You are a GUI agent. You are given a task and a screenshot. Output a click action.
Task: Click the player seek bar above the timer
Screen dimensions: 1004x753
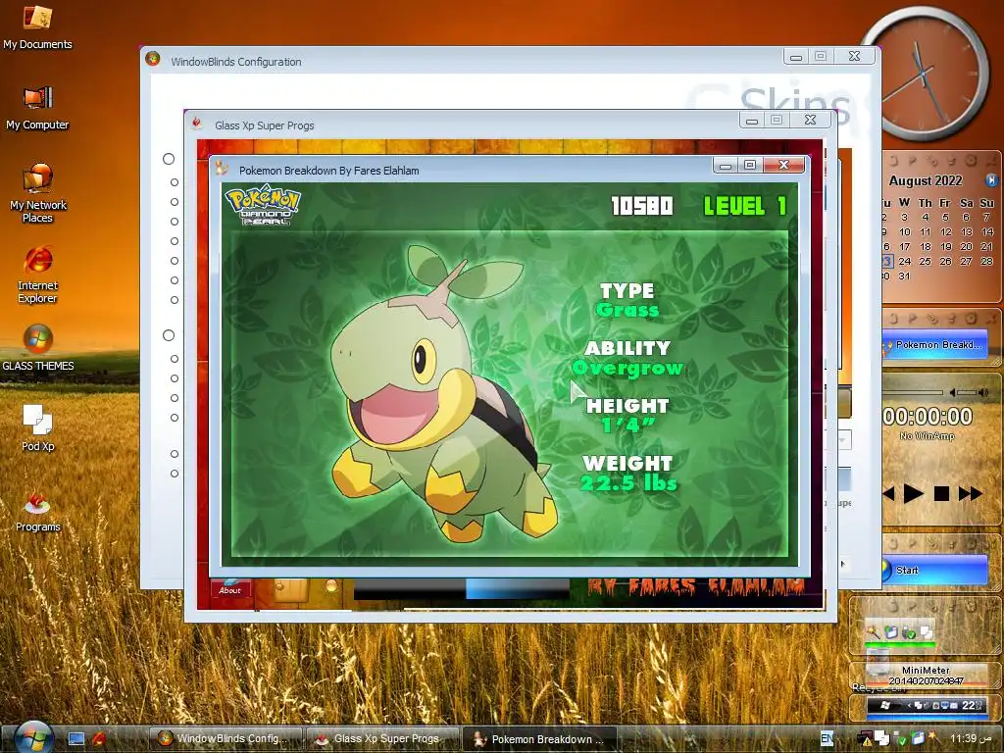pyautogui.click(x=912, y=392)
